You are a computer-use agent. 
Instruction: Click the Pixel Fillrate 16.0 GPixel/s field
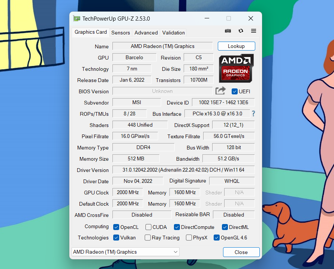pyautogui.click(x=135, y=136)
